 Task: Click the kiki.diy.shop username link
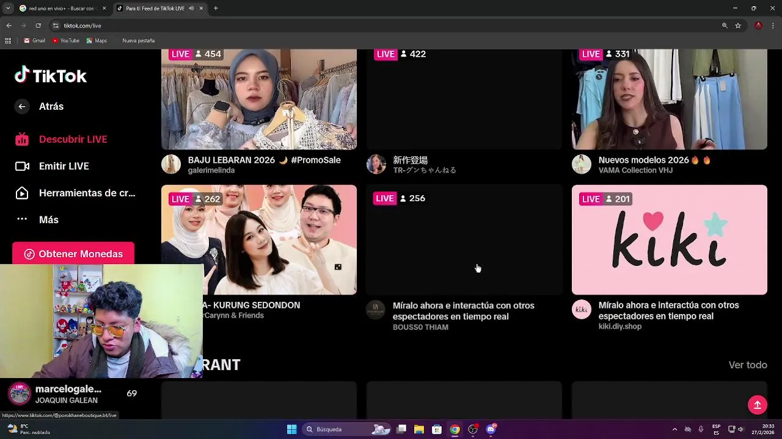point(620,327)
